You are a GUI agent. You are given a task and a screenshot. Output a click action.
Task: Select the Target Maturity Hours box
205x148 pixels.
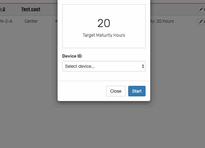[104, 26]
